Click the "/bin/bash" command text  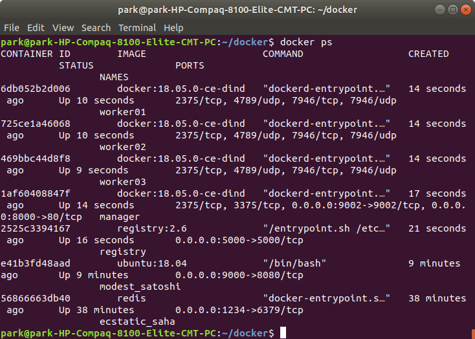pyautogui.click(x=294, y=263)
